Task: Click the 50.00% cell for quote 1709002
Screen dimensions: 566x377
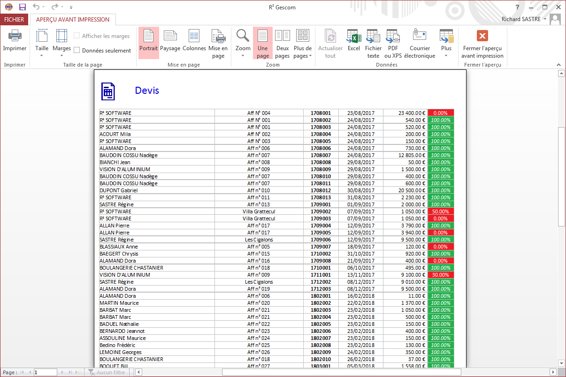Action: (x=441, y=211)
